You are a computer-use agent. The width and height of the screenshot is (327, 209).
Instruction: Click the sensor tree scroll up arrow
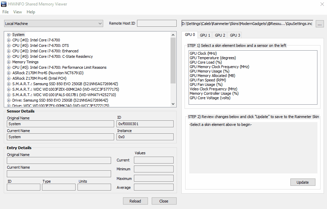tap(173, 35)
